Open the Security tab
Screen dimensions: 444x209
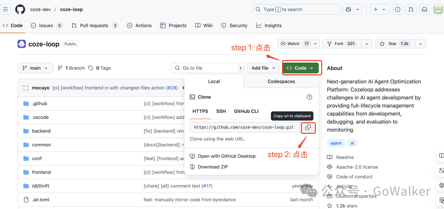click(234, 25)
